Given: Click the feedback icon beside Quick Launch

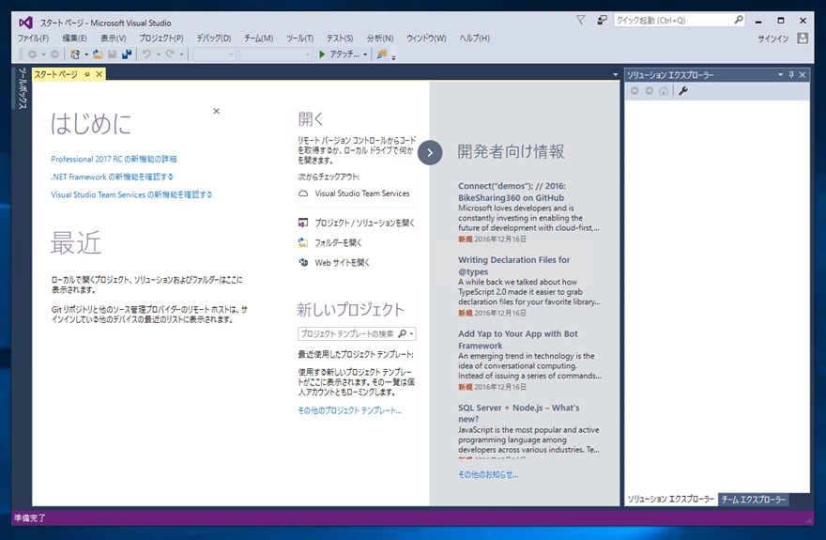Looking at the screenshot, I should 602,20.
